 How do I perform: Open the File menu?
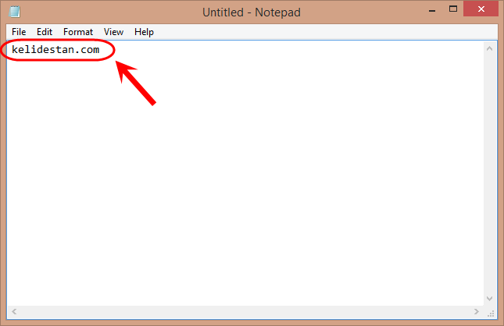click(x=19, y=32)
